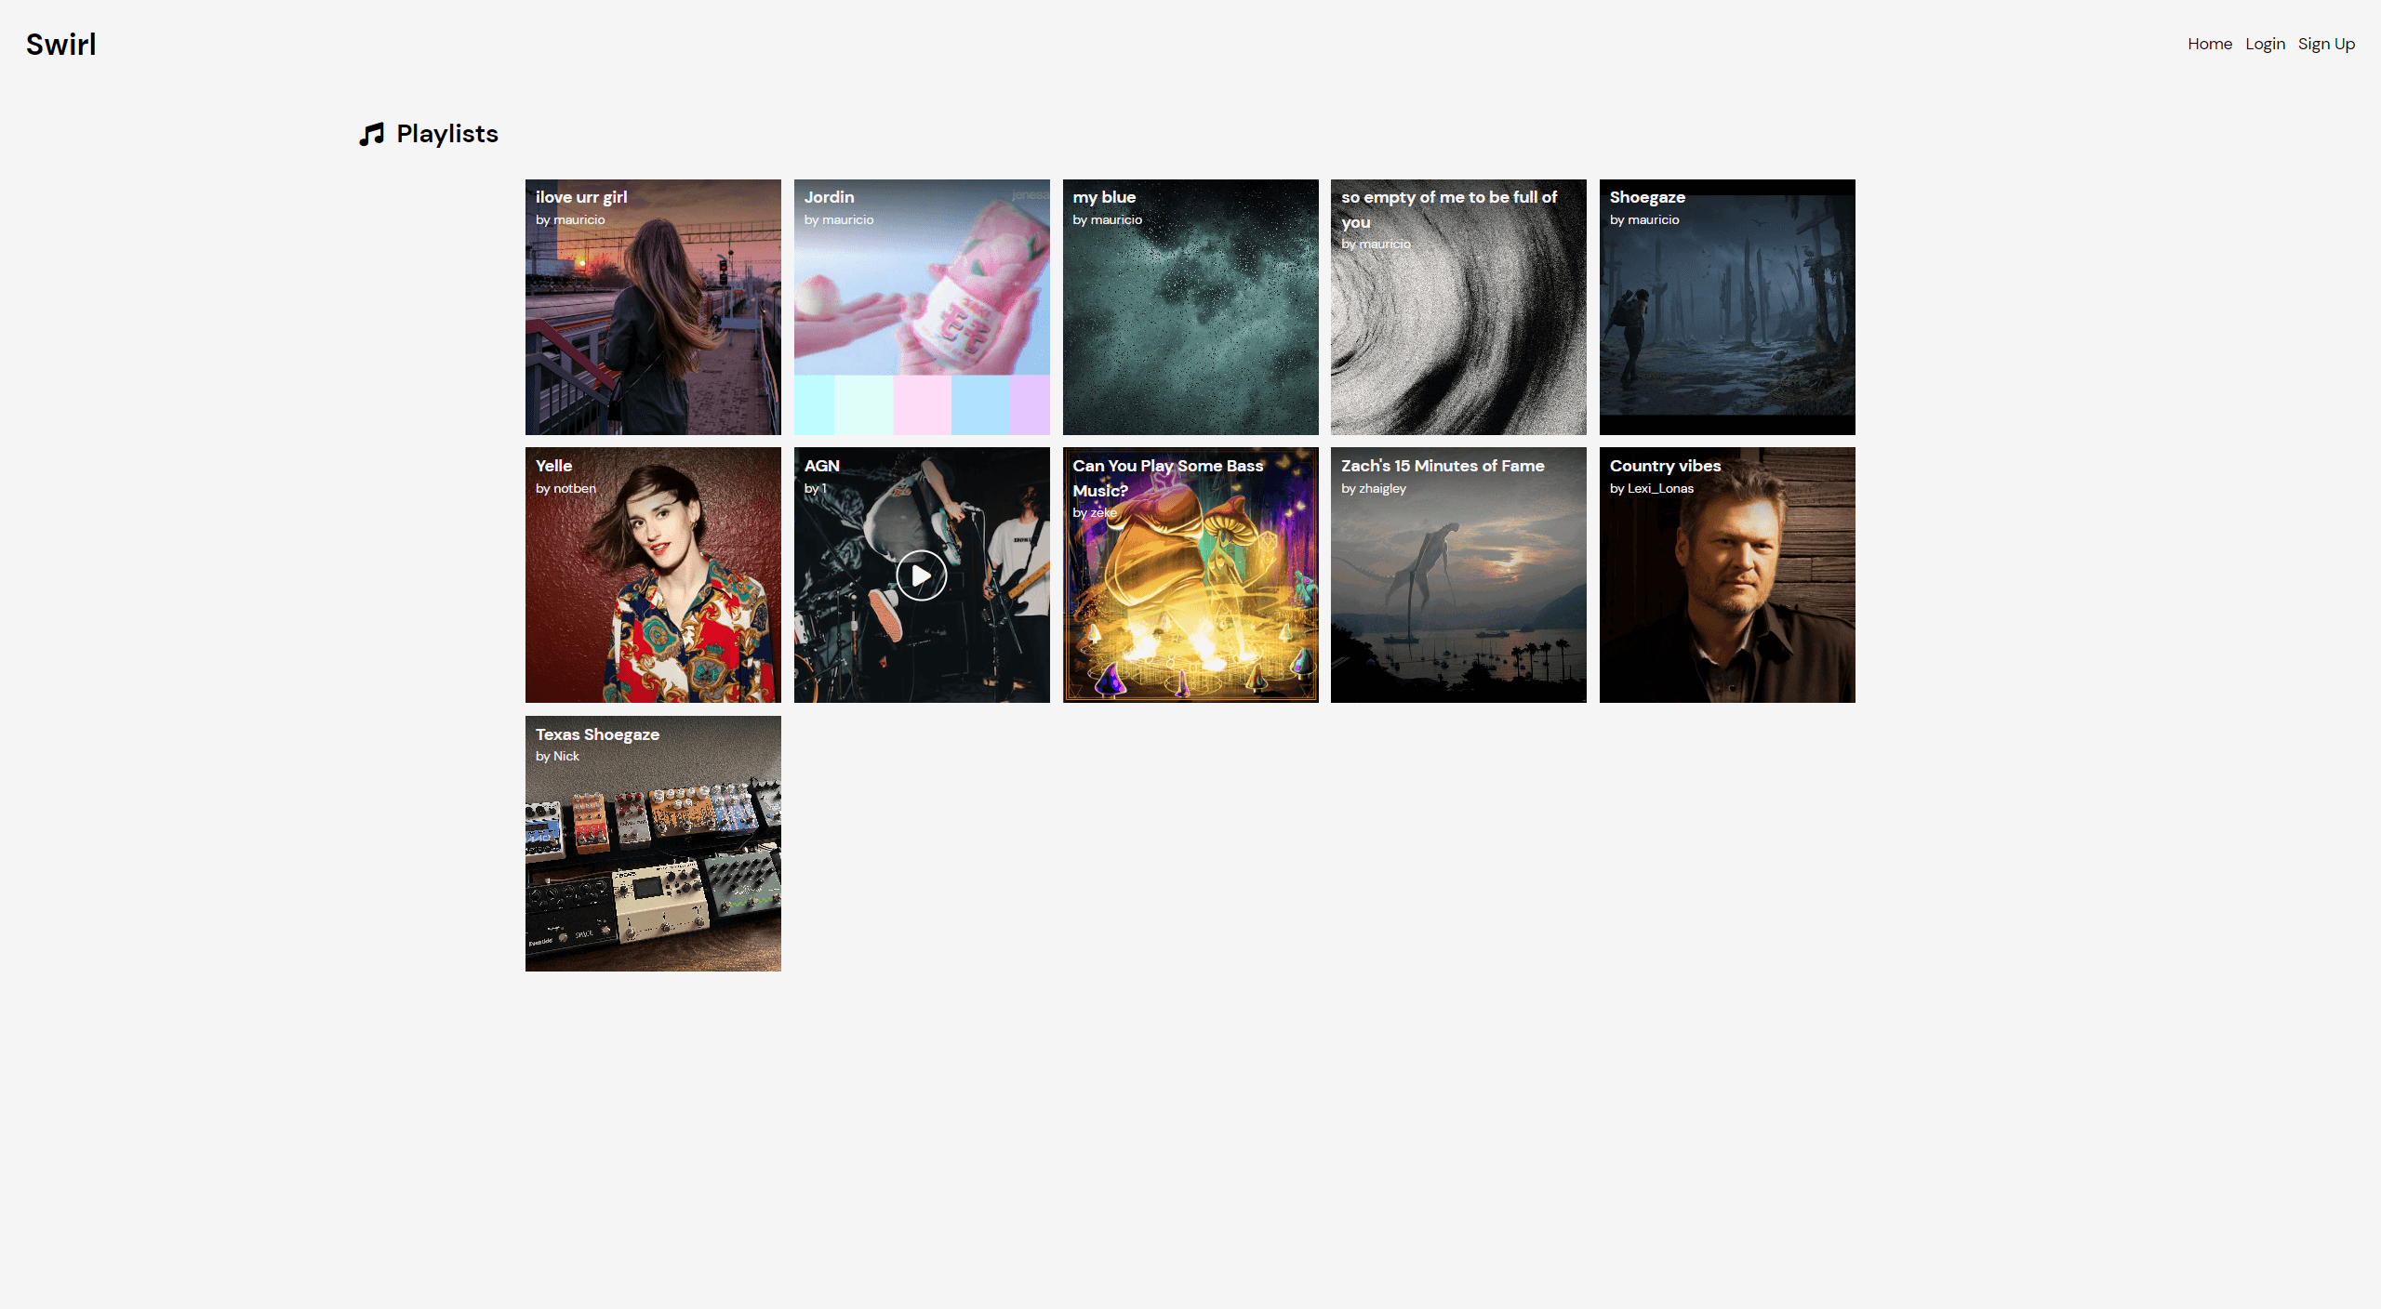This screenshot has height=1309, width=2381.
Task: Click Can You Play Some Bass Music playlist
Action: tap(1190, 574)
